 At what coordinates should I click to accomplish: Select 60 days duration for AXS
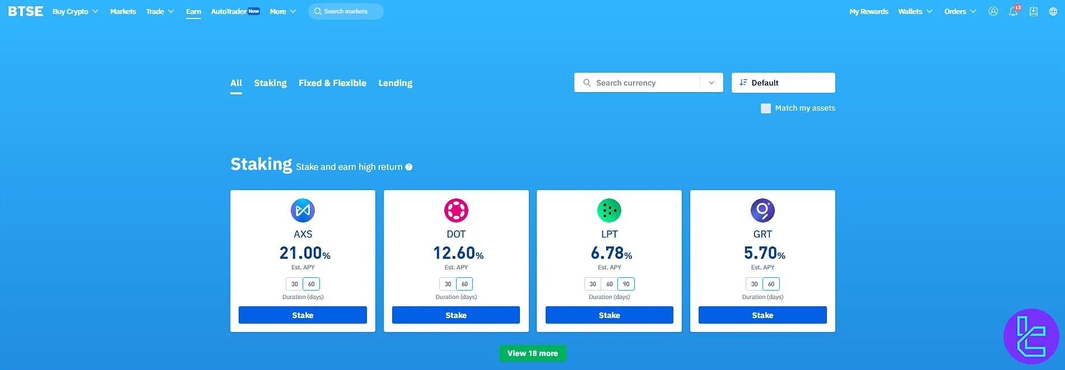[311, 284]
